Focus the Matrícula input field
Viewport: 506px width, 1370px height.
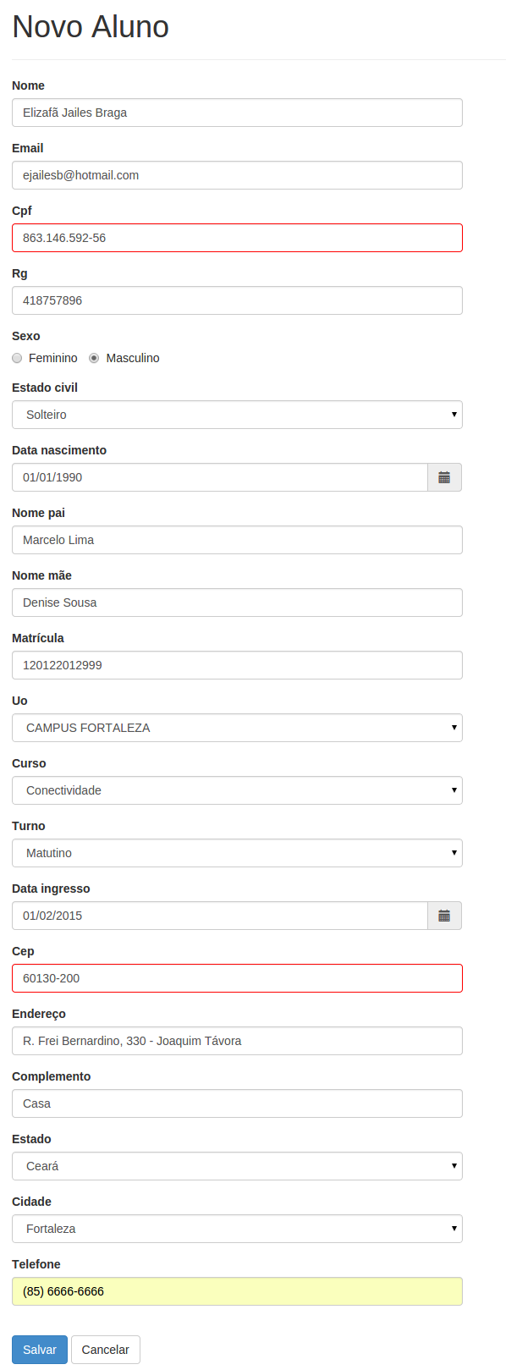[237, 665]
